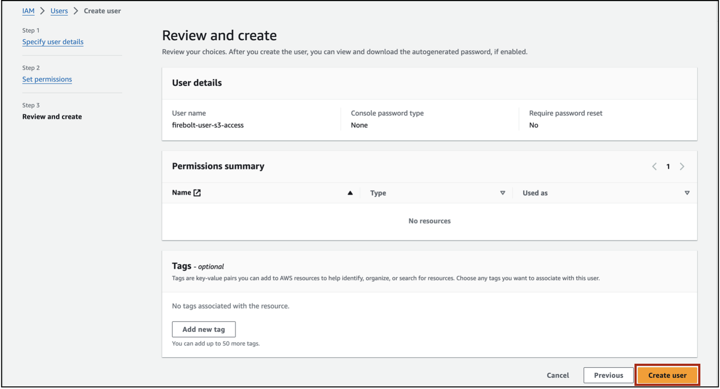Image resolution: width=720 pixels, height=389 pixels.
Task: Click the orange Create user button
Action: point(667,375)
